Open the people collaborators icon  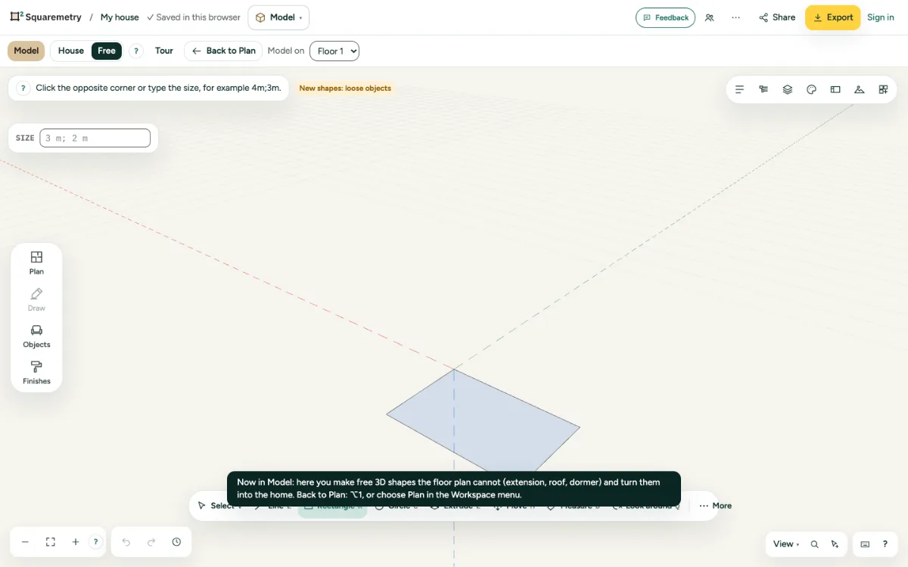click(709, 17)
